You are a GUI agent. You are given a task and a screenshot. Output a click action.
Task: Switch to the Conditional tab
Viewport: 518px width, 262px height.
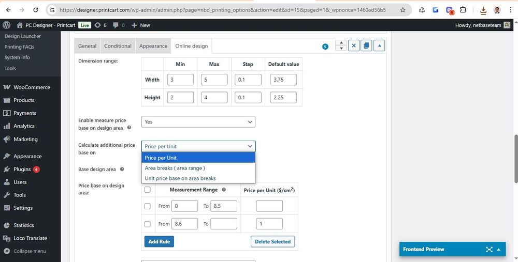(118, 46)
